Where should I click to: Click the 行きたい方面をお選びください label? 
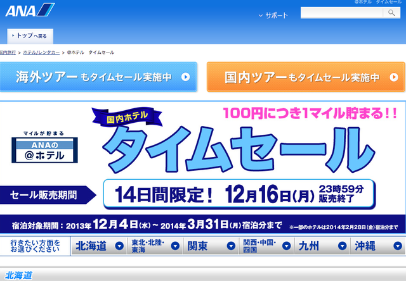click(x=35, y=246)
